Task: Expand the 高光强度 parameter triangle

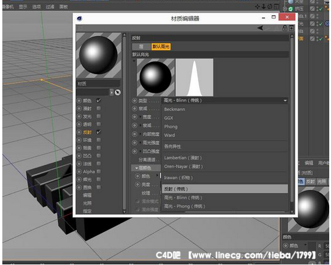Action: (x=140, y=142)
